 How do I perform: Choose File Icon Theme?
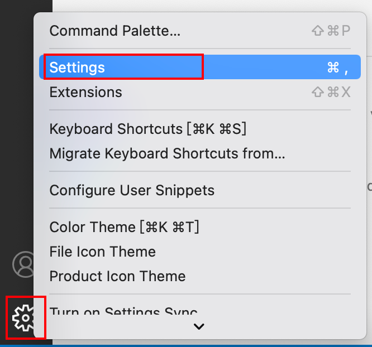pos(102,252)
